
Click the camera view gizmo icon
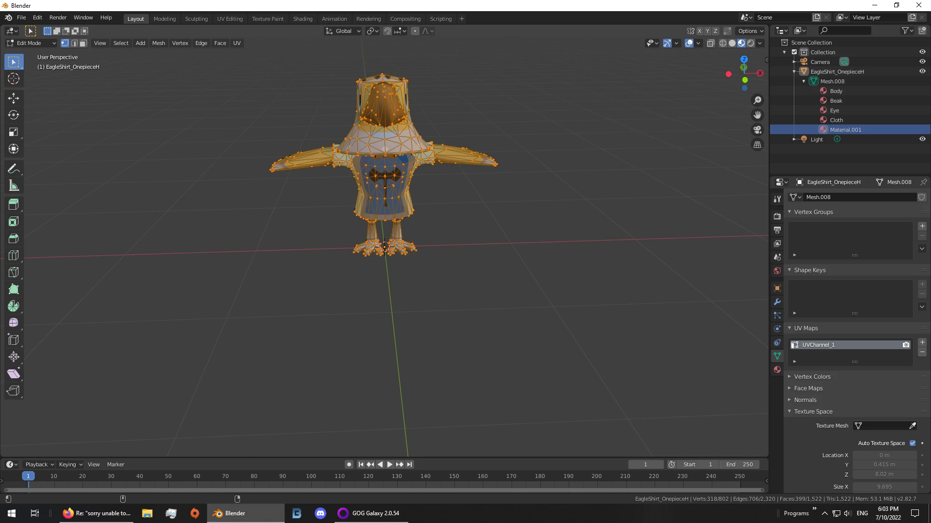pos(757,130)
